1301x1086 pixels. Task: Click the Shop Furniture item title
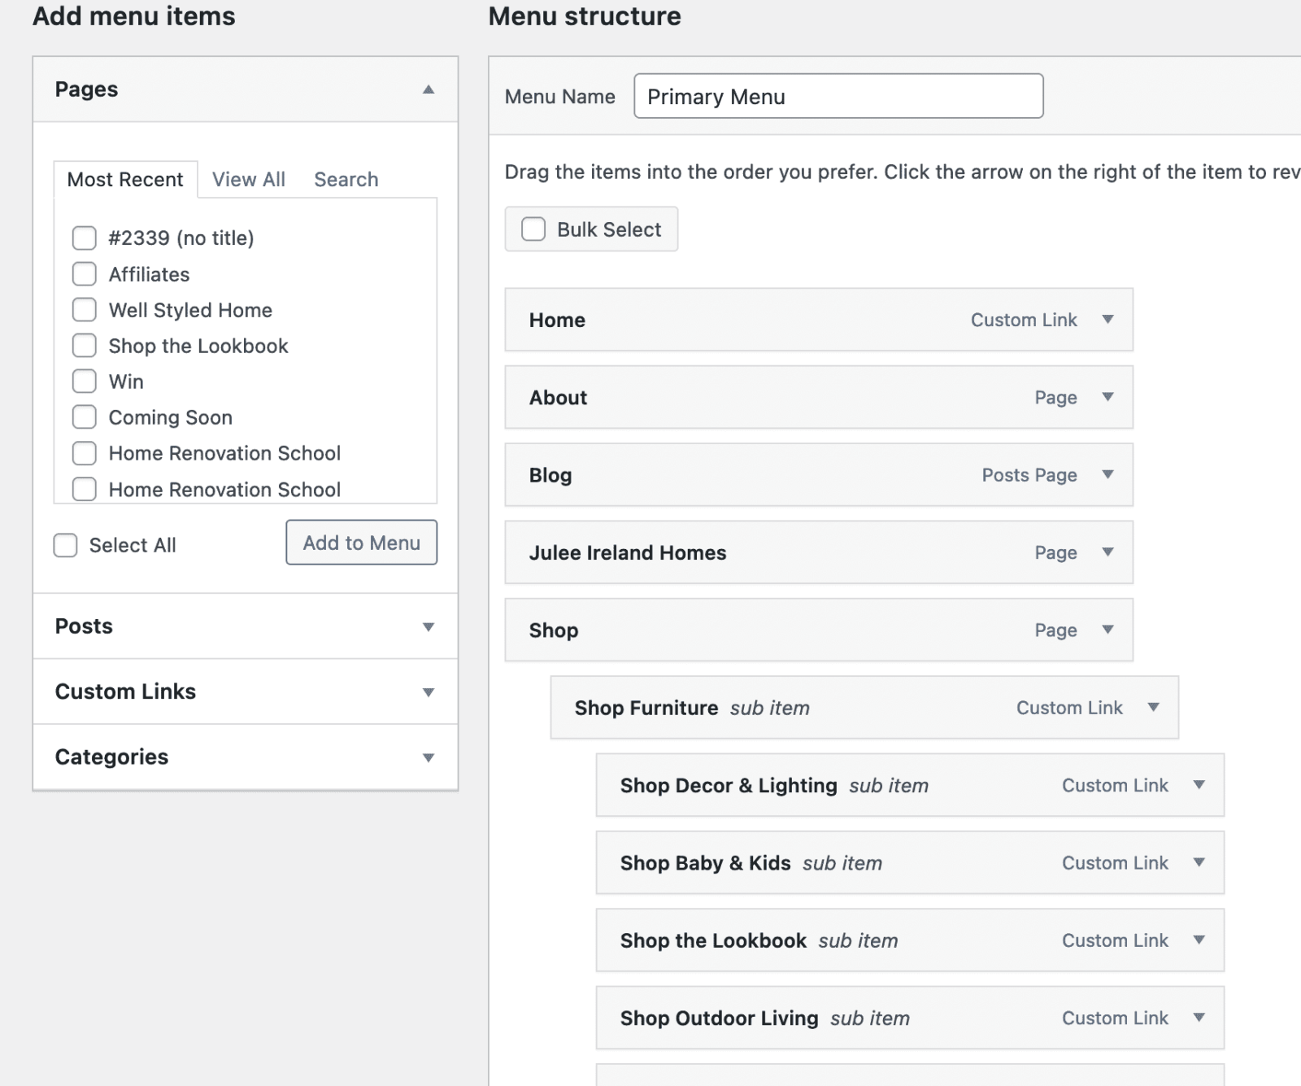646,708
